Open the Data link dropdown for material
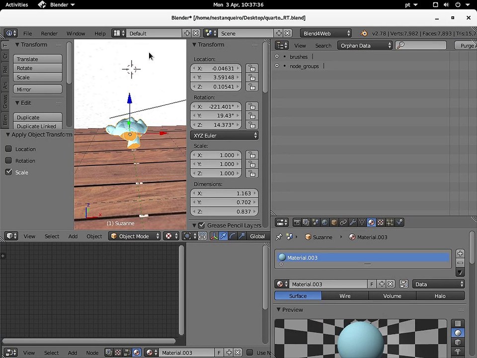Image resolution: width=477 pixels, height=358 pixels. click(x=439, y=284)
